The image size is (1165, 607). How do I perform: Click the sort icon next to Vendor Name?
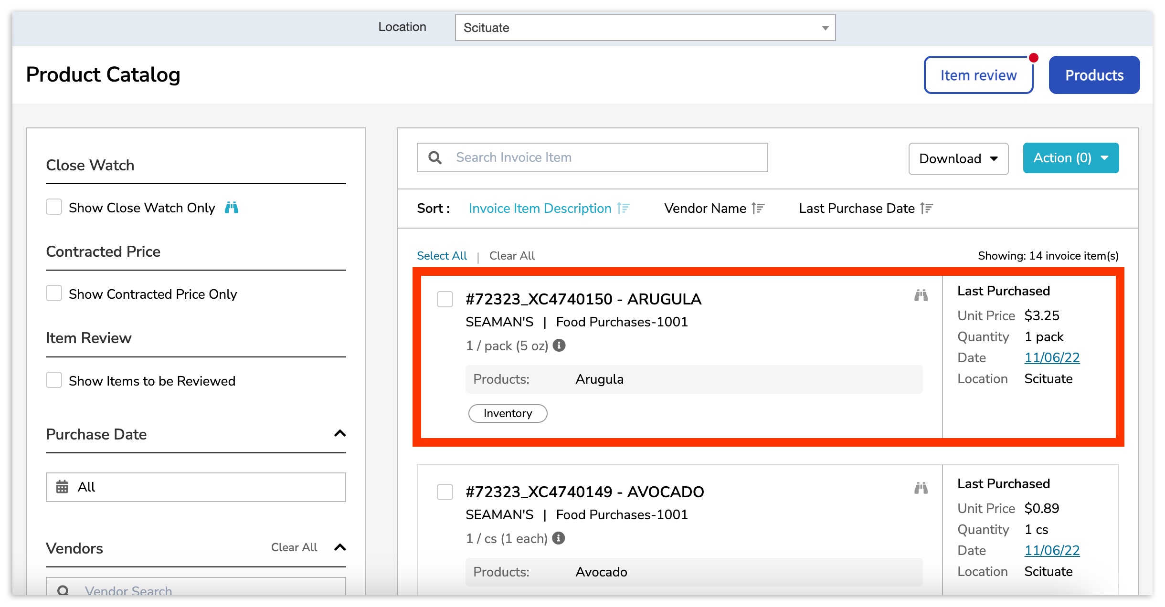(757, 208)
